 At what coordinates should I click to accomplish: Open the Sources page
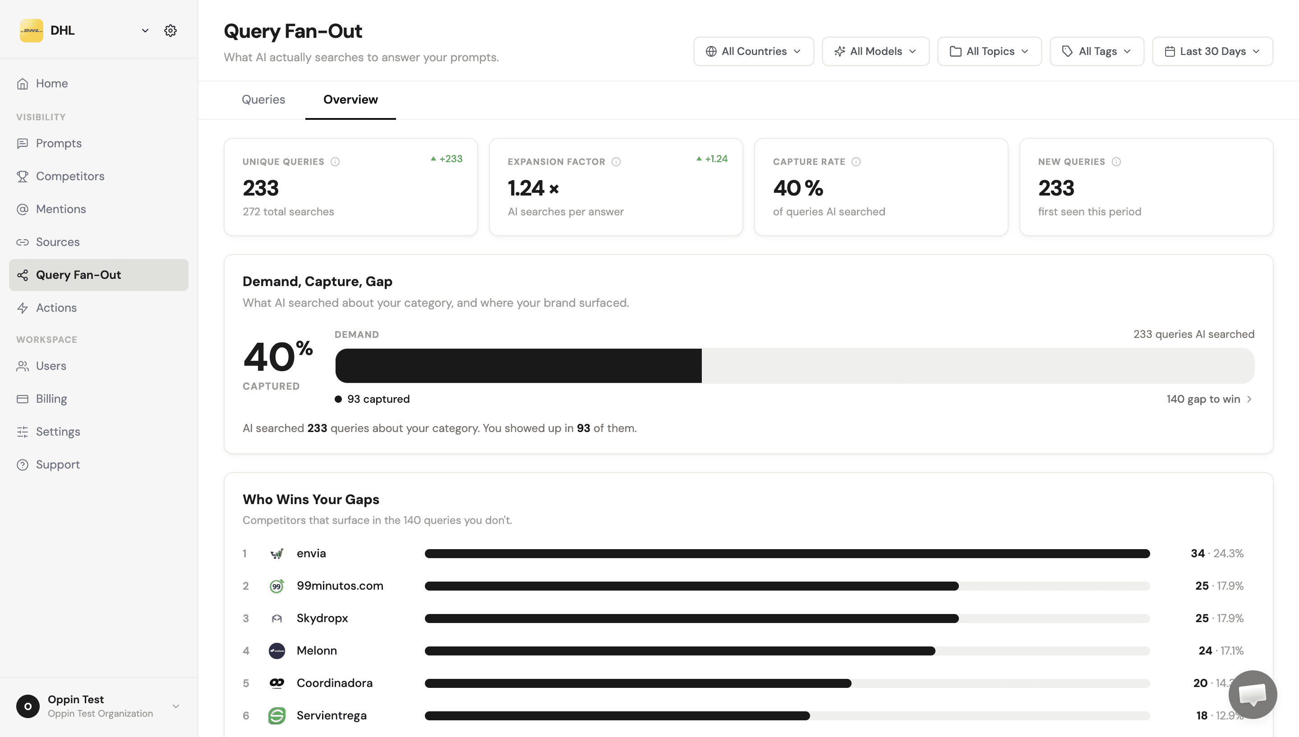coord(99,242)
